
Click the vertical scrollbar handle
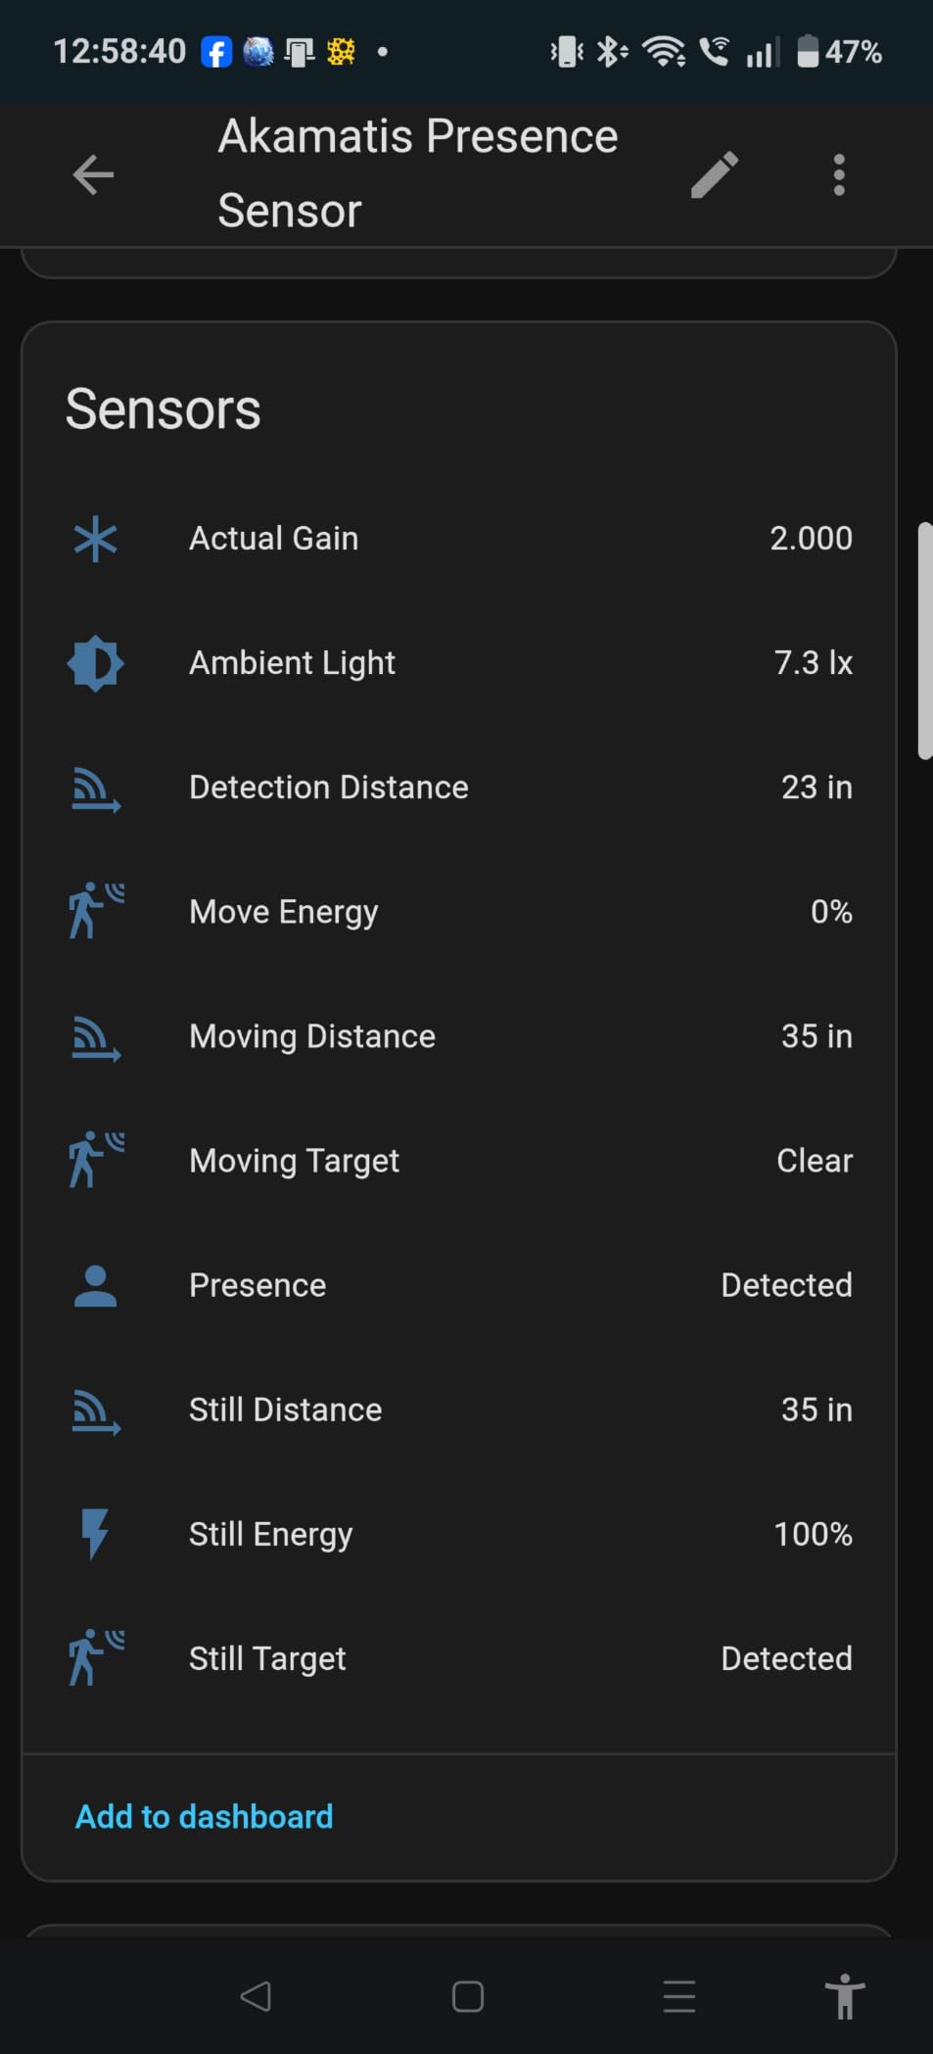click(924, 641)
